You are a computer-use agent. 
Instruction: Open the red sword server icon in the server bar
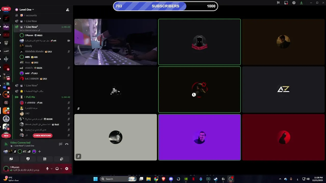[6, 18]
